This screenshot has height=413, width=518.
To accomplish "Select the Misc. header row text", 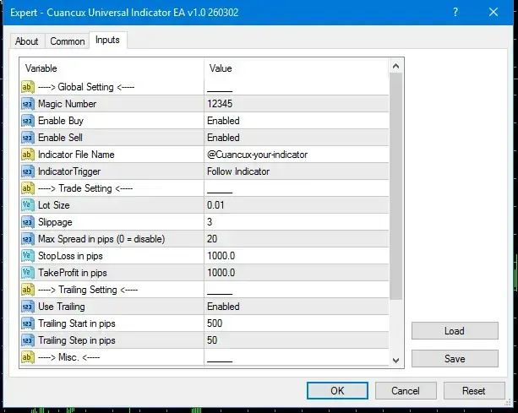I will (x=69, y=357).
